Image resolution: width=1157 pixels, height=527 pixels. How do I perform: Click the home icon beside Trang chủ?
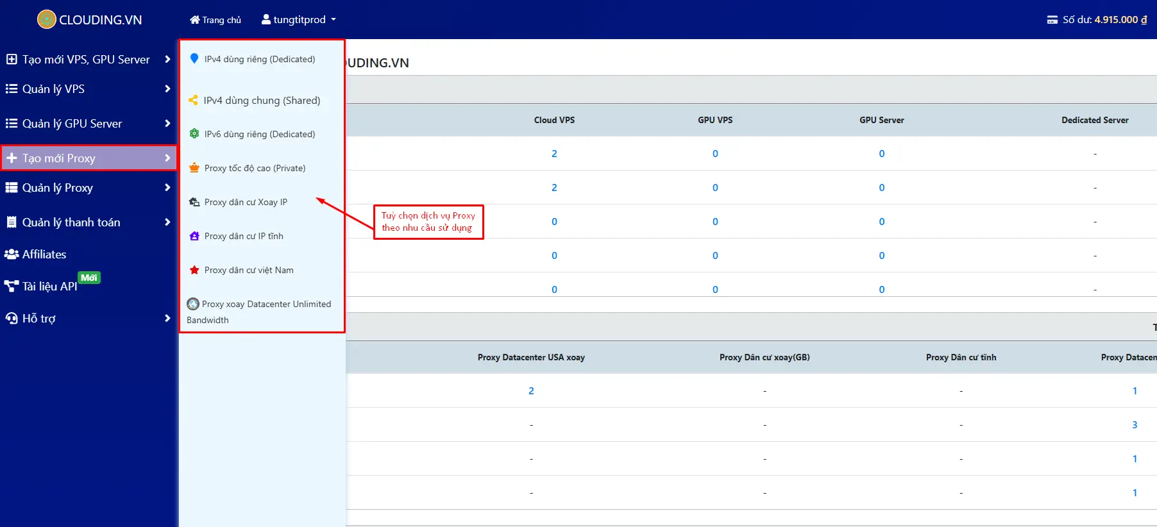point(195,20)
